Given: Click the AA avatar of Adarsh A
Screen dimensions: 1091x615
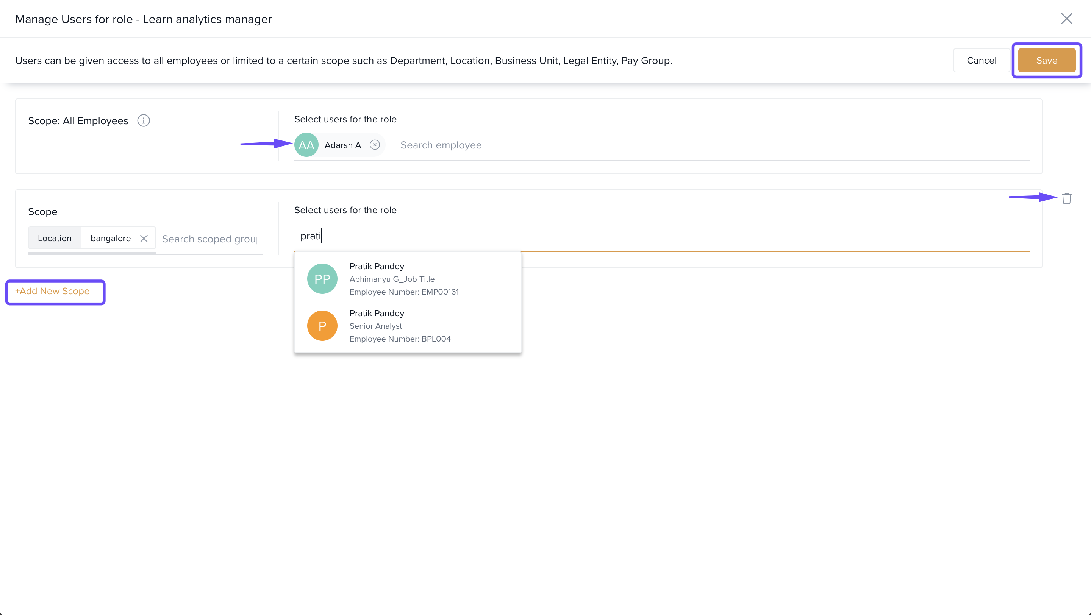Looking at the screenshot, I should [x=306, y=145].
